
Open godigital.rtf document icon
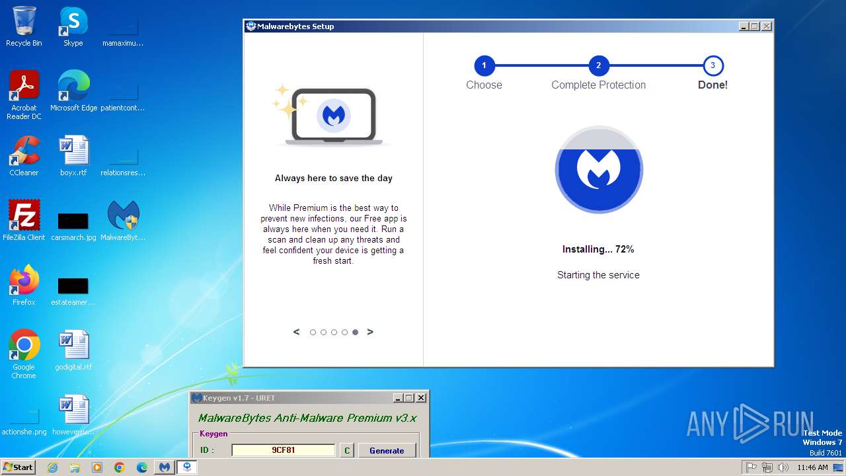coord(73,350)
